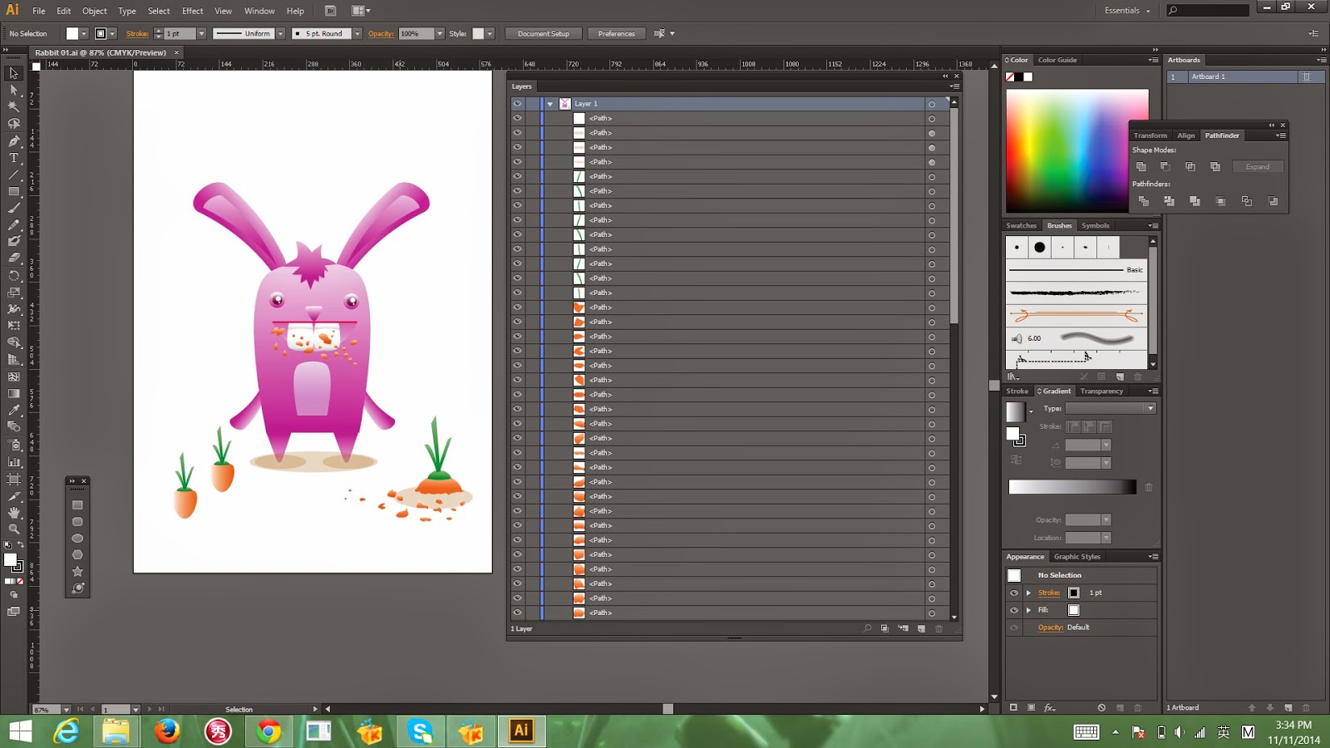Image resolution: width=1330 pixels, height=748 pixels.
Task: Hide the bottom orange Path in Layers panel
Action: [x=518, y=613]
